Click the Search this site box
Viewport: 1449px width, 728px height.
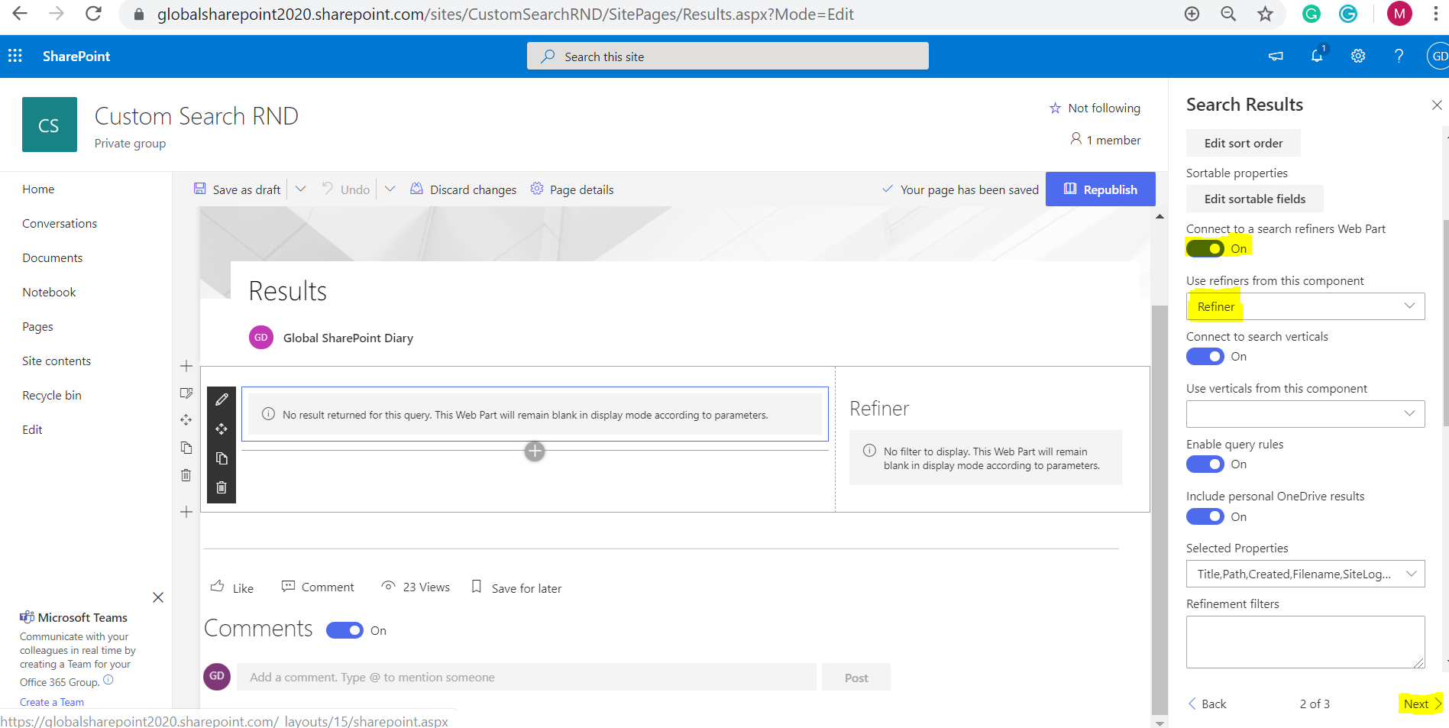pos(728,56)
